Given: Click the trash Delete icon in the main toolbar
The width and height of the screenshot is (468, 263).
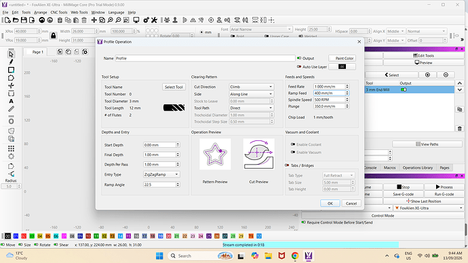Looking at the screenshot, I should click(x=84, y=20).
